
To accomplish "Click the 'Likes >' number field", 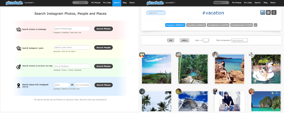I will pyautogui.click(x=206, y=40).
